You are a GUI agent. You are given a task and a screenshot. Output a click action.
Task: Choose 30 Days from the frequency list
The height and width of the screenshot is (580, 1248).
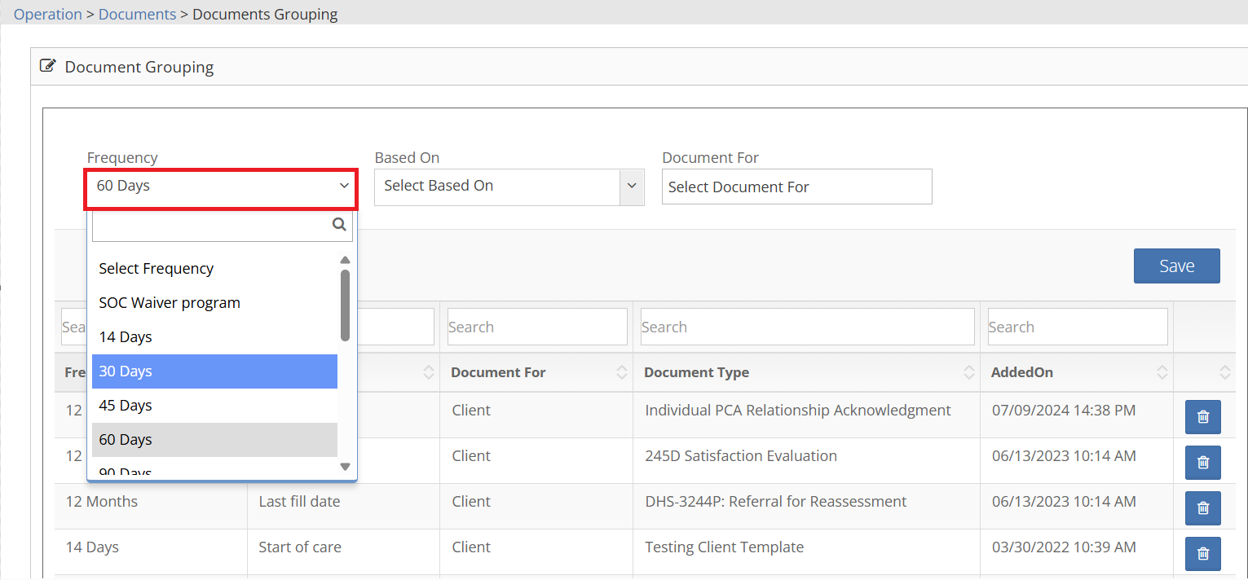(214, 371)
